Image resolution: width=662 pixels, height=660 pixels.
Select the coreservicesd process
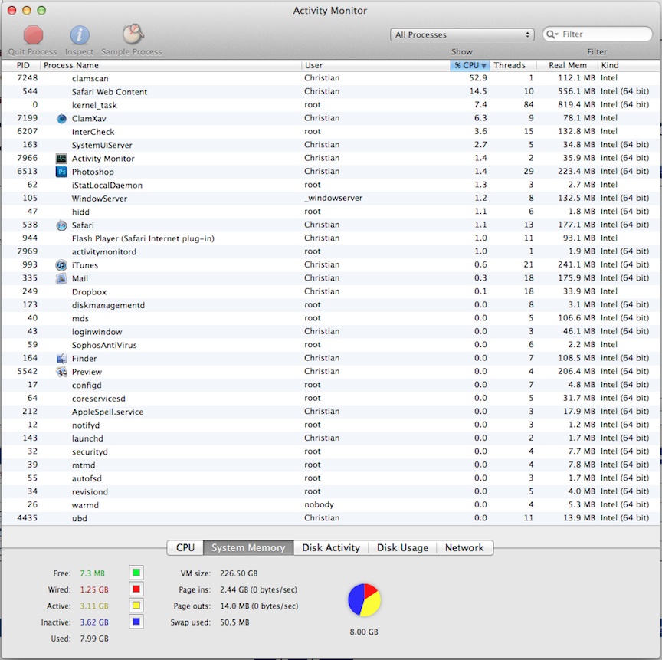[330, 398]
